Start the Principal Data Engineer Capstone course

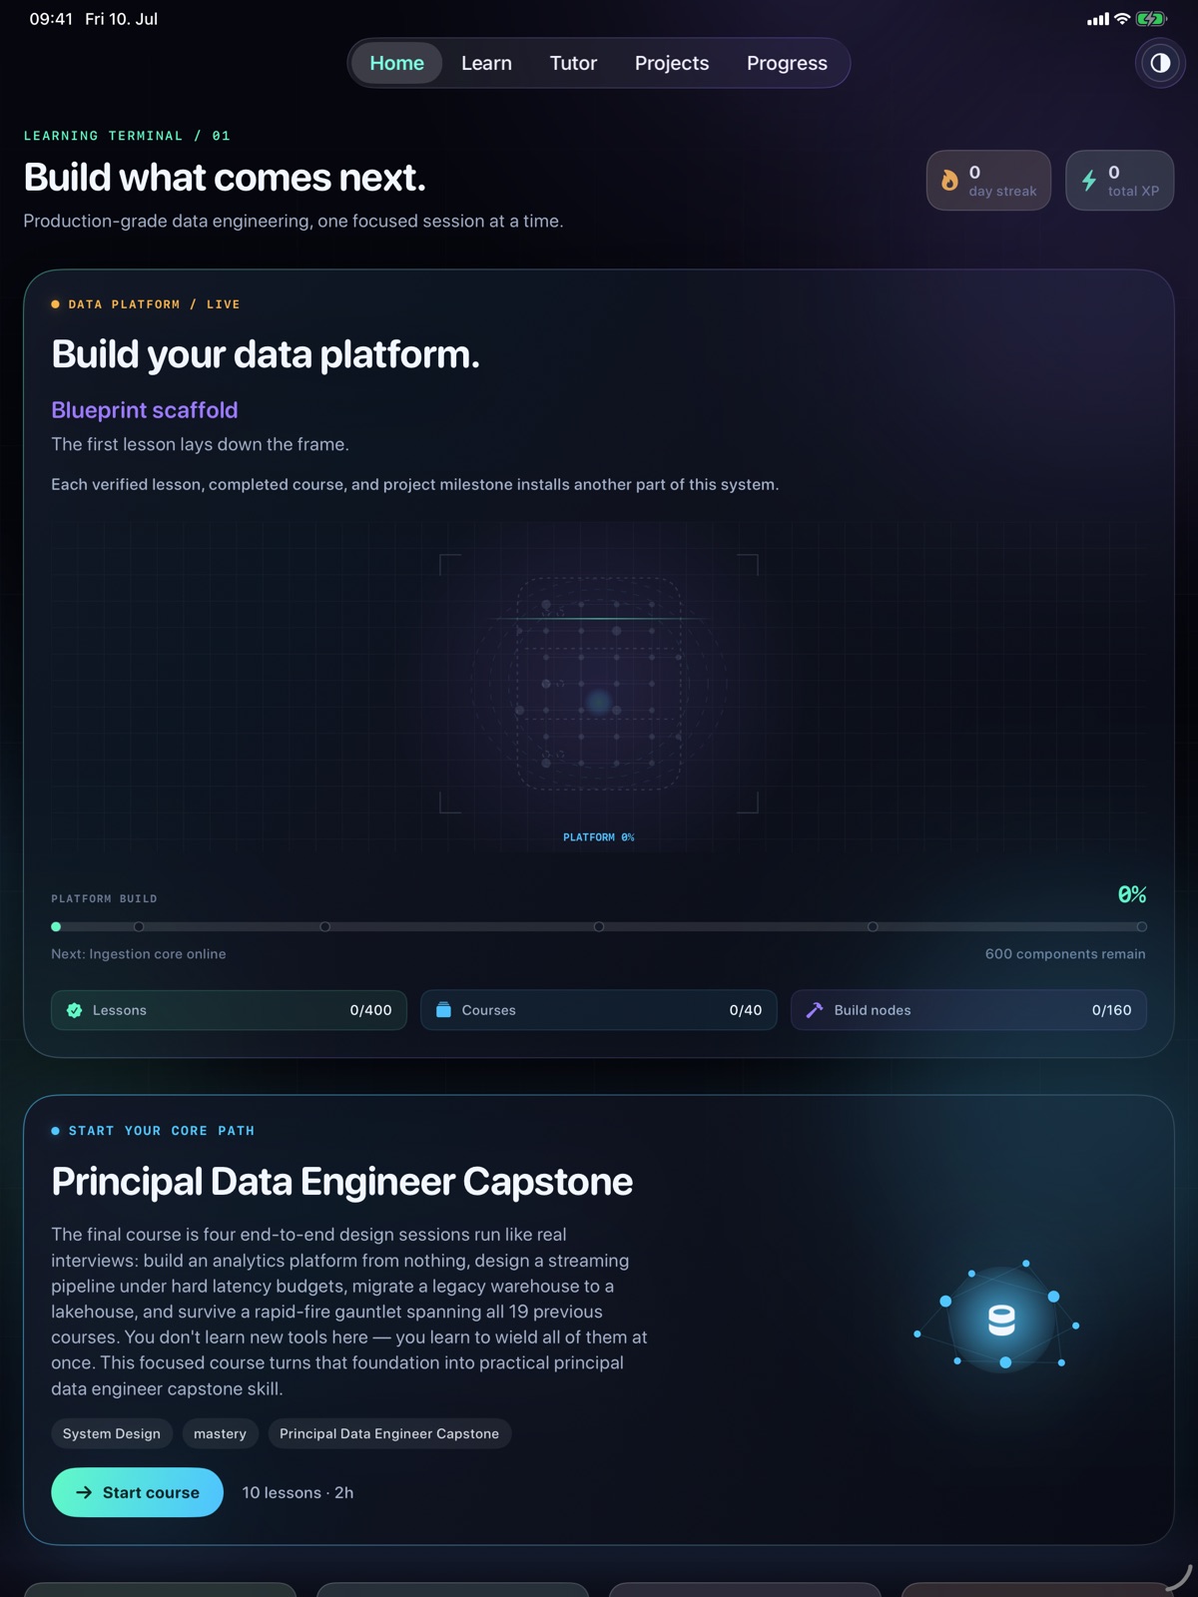(137, 1492)
